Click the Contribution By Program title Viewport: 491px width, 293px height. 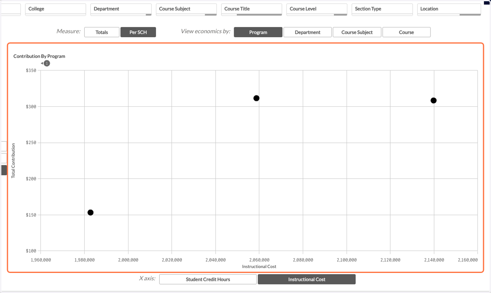pos(39,56)
